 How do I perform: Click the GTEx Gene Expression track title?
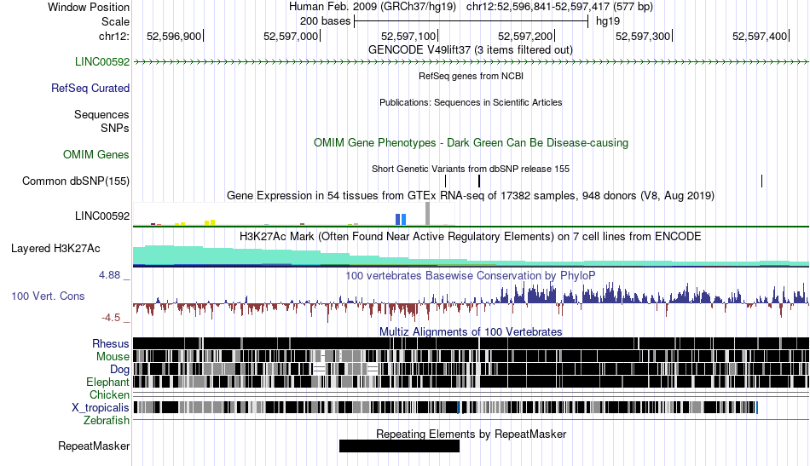[x=471, y=196]
